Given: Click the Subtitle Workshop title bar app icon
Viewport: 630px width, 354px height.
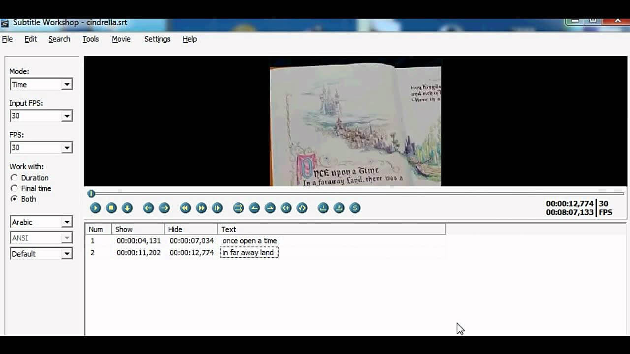Looking at the screenshot, I should pos(5,23).
